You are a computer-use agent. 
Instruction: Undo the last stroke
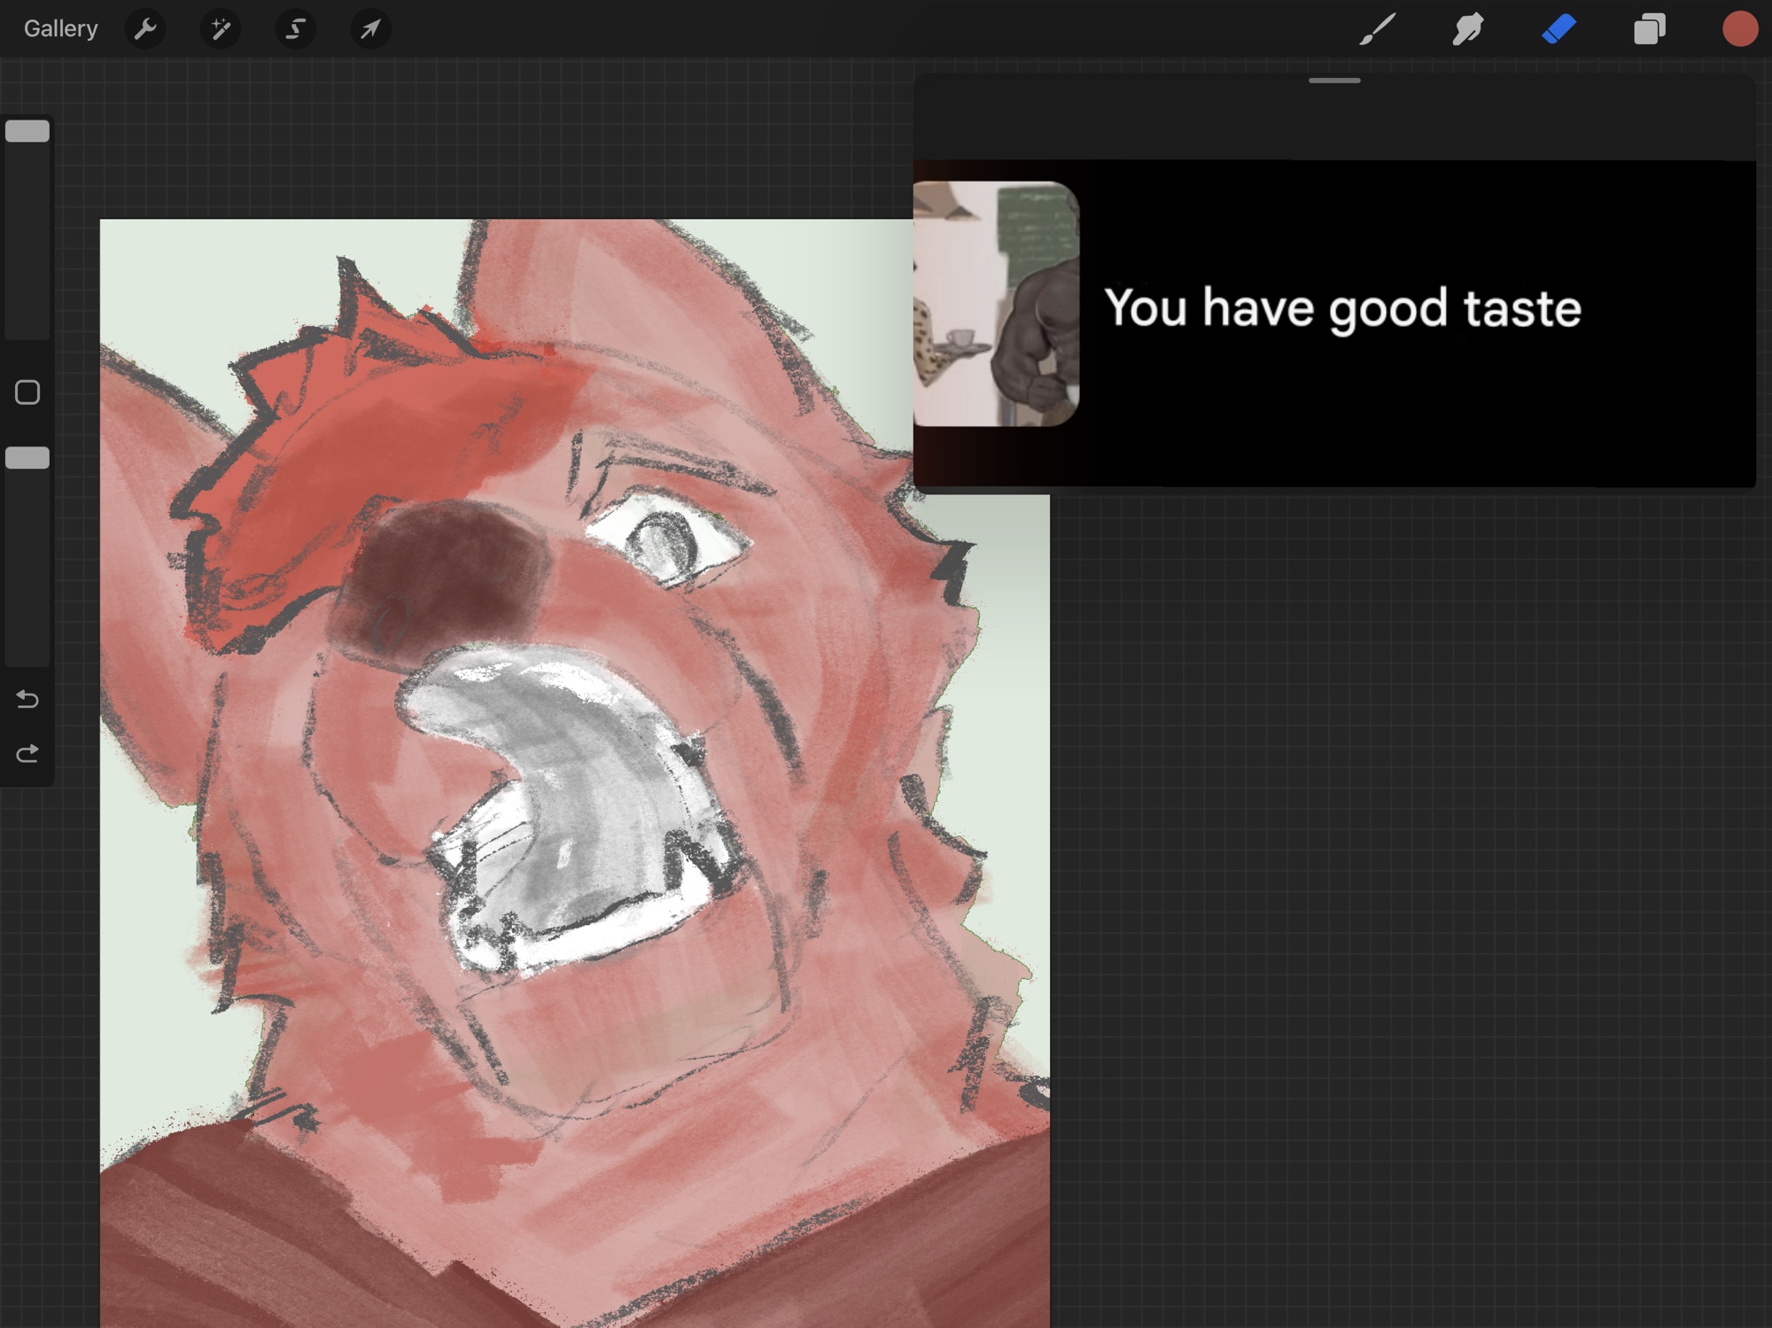[x=27, y=700]
